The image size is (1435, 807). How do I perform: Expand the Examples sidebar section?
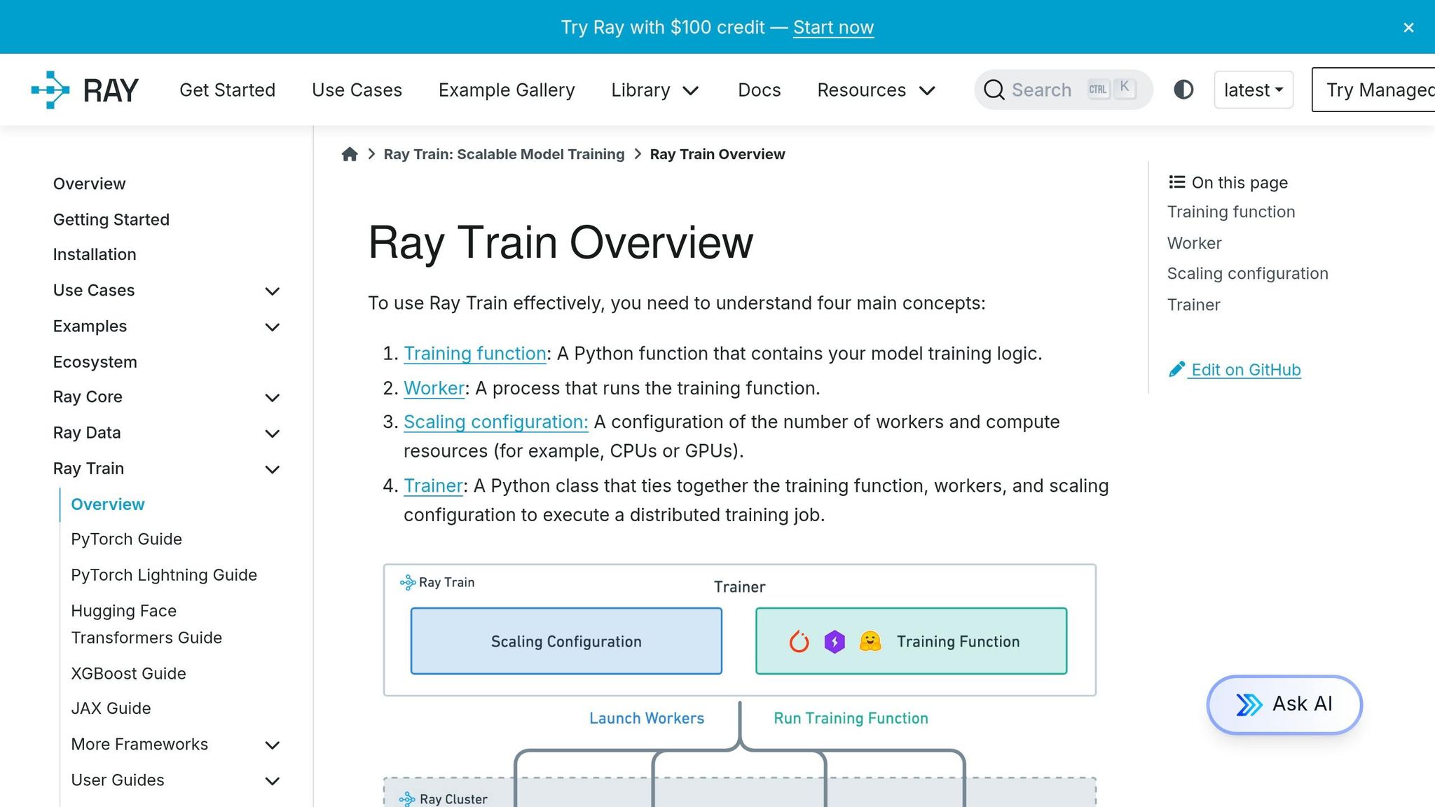273,326
